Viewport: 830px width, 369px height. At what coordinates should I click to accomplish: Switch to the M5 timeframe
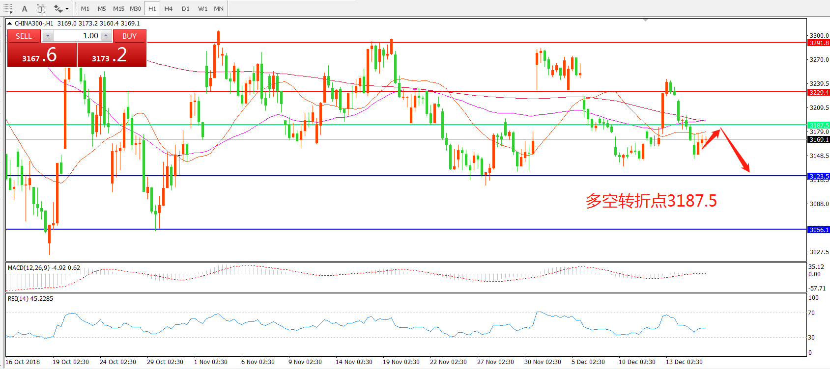coord(102,9)
